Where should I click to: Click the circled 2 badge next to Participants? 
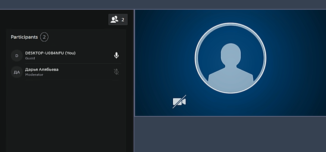(x=44, y=37)
